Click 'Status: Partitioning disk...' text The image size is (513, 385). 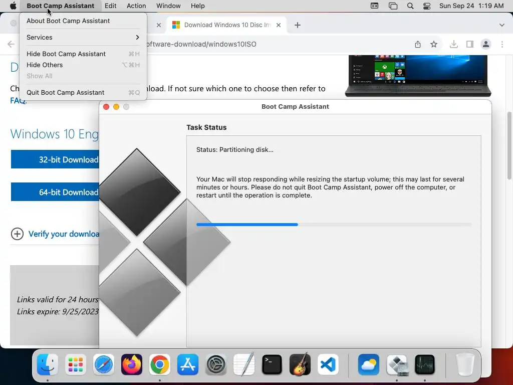click(x=234, y=149)
